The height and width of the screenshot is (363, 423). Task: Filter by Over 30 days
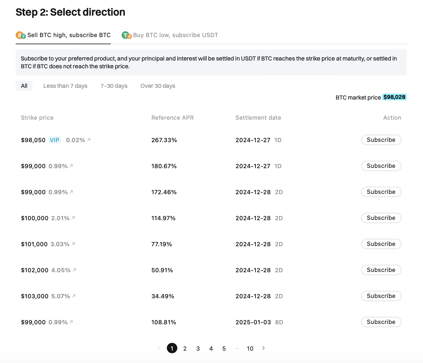tap(158, 86)
